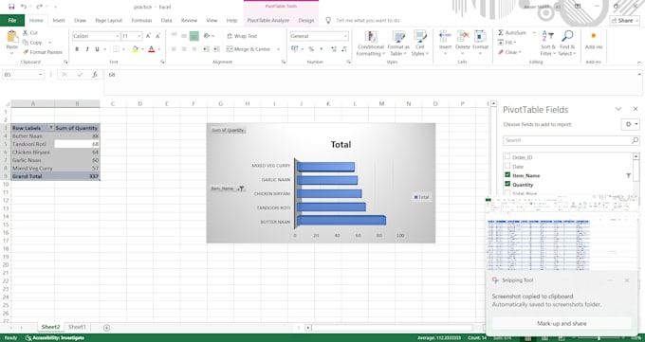Open Format as Table gallery
The width and height of the screenshot is (645, 342).
point(398,43)
